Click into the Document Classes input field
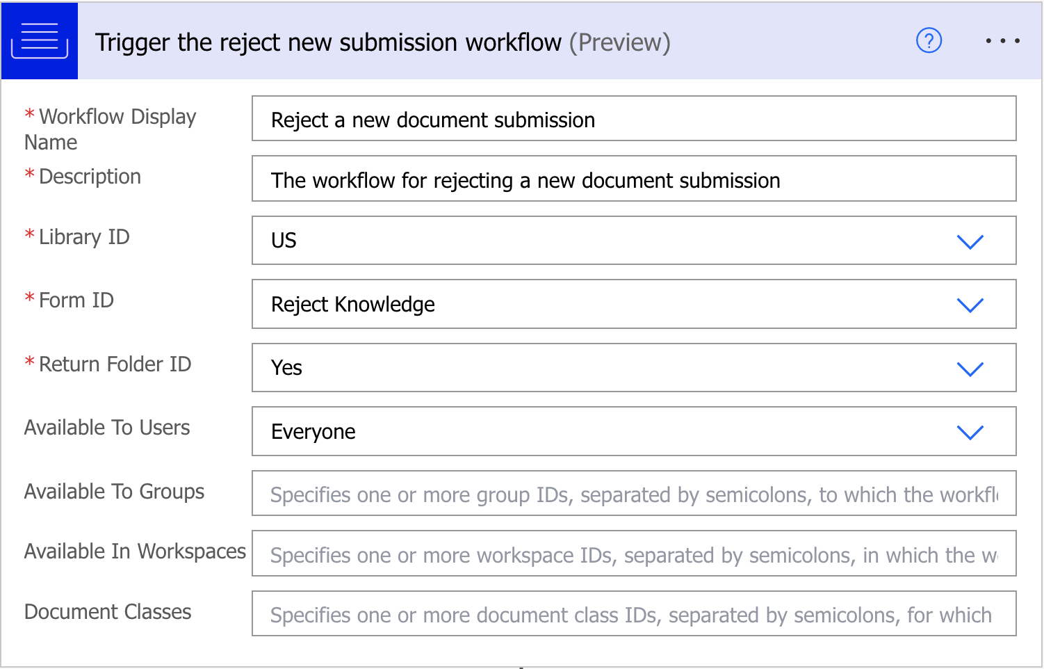Image resolution: width=1044 pixels, height=669 pixels. (633, 614)
